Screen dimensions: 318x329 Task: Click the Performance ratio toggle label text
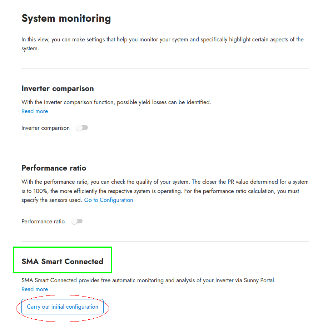click(x=43, y=221)
